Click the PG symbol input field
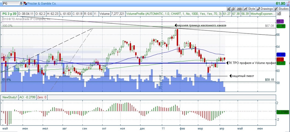Screen dimensions: 290x132 click(x=10, y=3)
